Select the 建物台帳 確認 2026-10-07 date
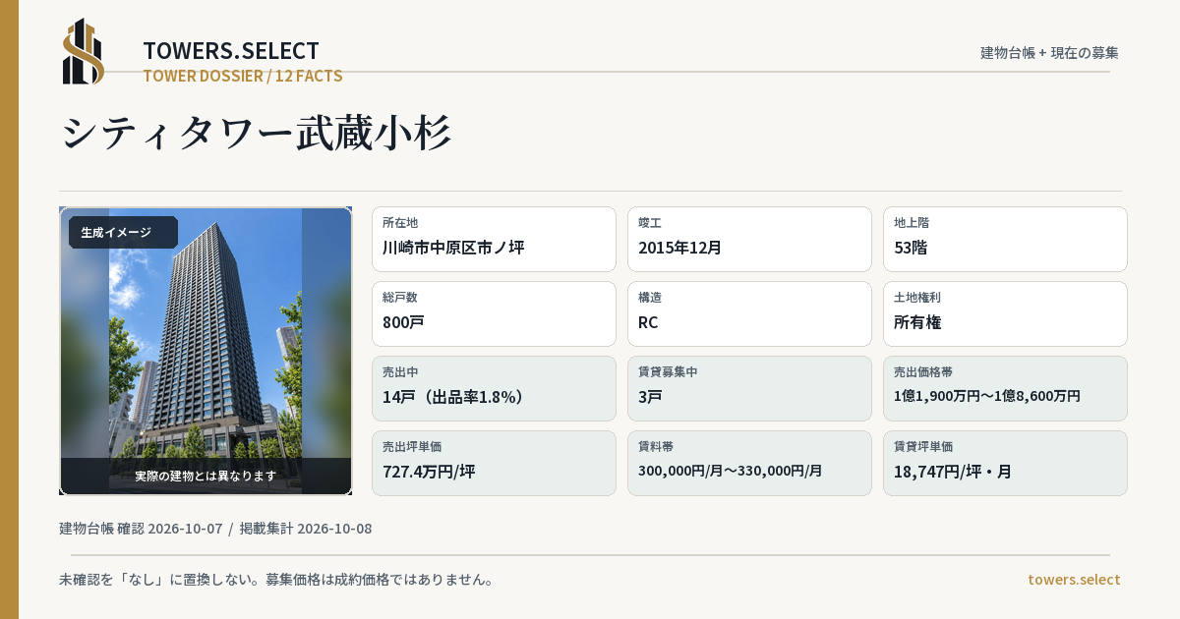This screenshot has height=619, width=1180. click(x=141, y=529)
